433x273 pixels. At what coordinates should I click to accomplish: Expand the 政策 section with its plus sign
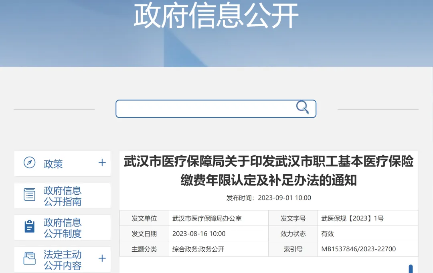[102, 163]
